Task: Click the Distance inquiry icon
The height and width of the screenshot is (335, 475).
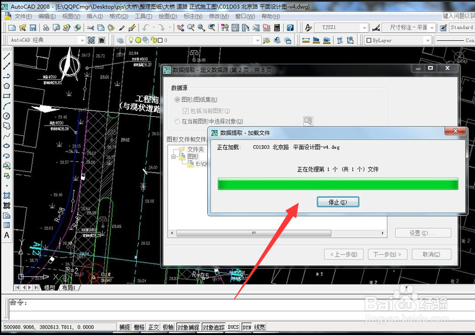Action: point(306,40)
